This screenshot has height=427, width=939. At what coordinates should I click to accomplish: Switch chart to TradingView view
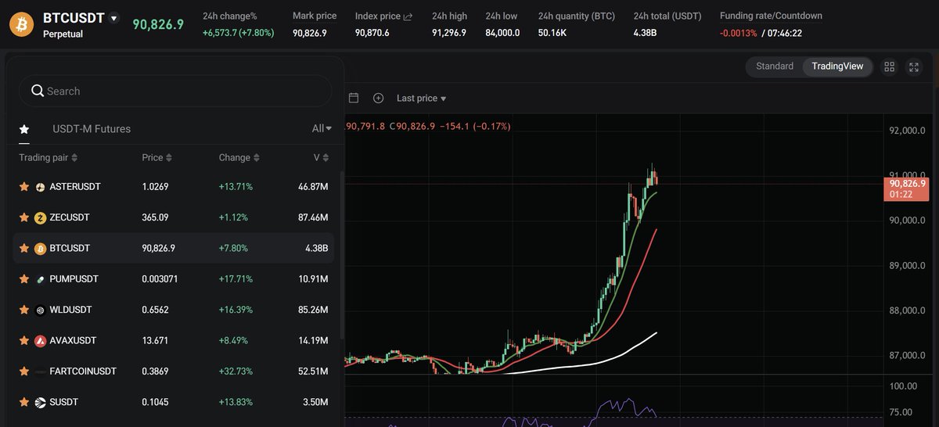pos(837,66)
